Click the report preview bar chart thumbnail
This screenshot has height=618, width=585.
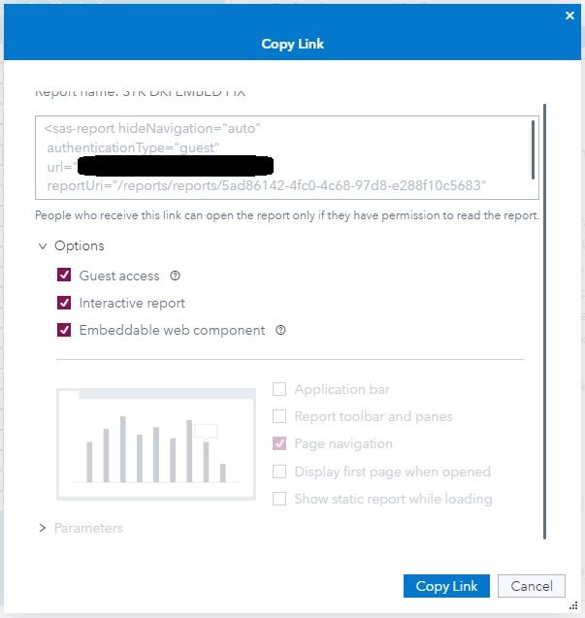155,441
